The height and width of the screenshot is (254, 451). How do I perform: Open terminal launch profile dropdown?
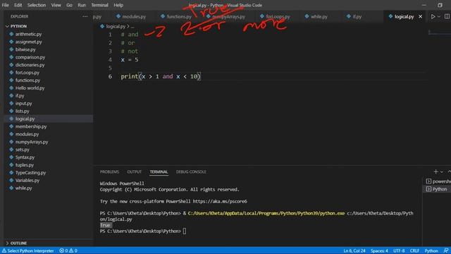pos(442,172)
